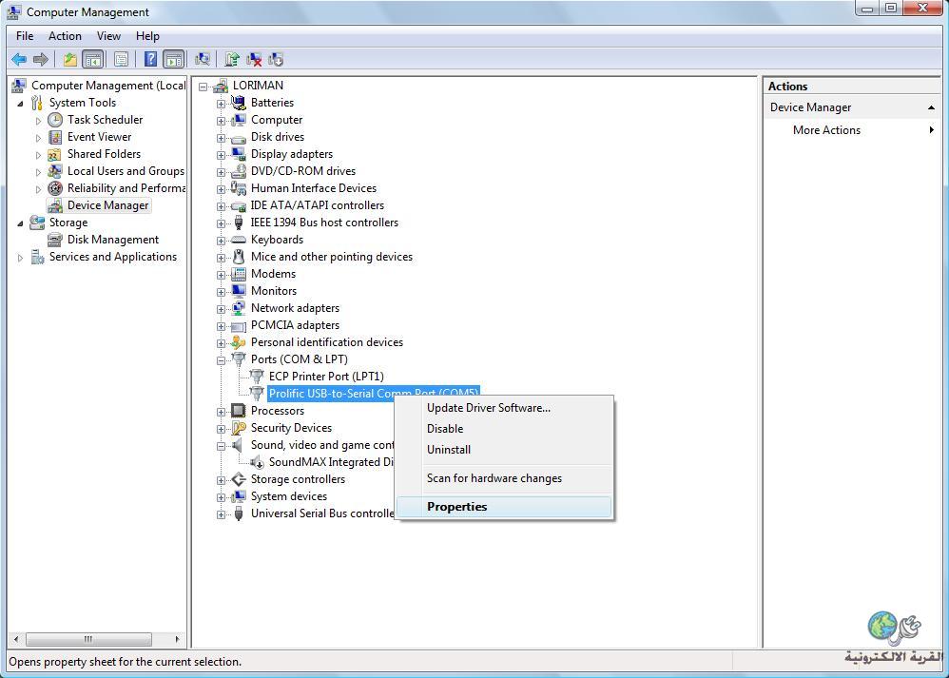Click the blue Help question mark icon

click(150, 59)
